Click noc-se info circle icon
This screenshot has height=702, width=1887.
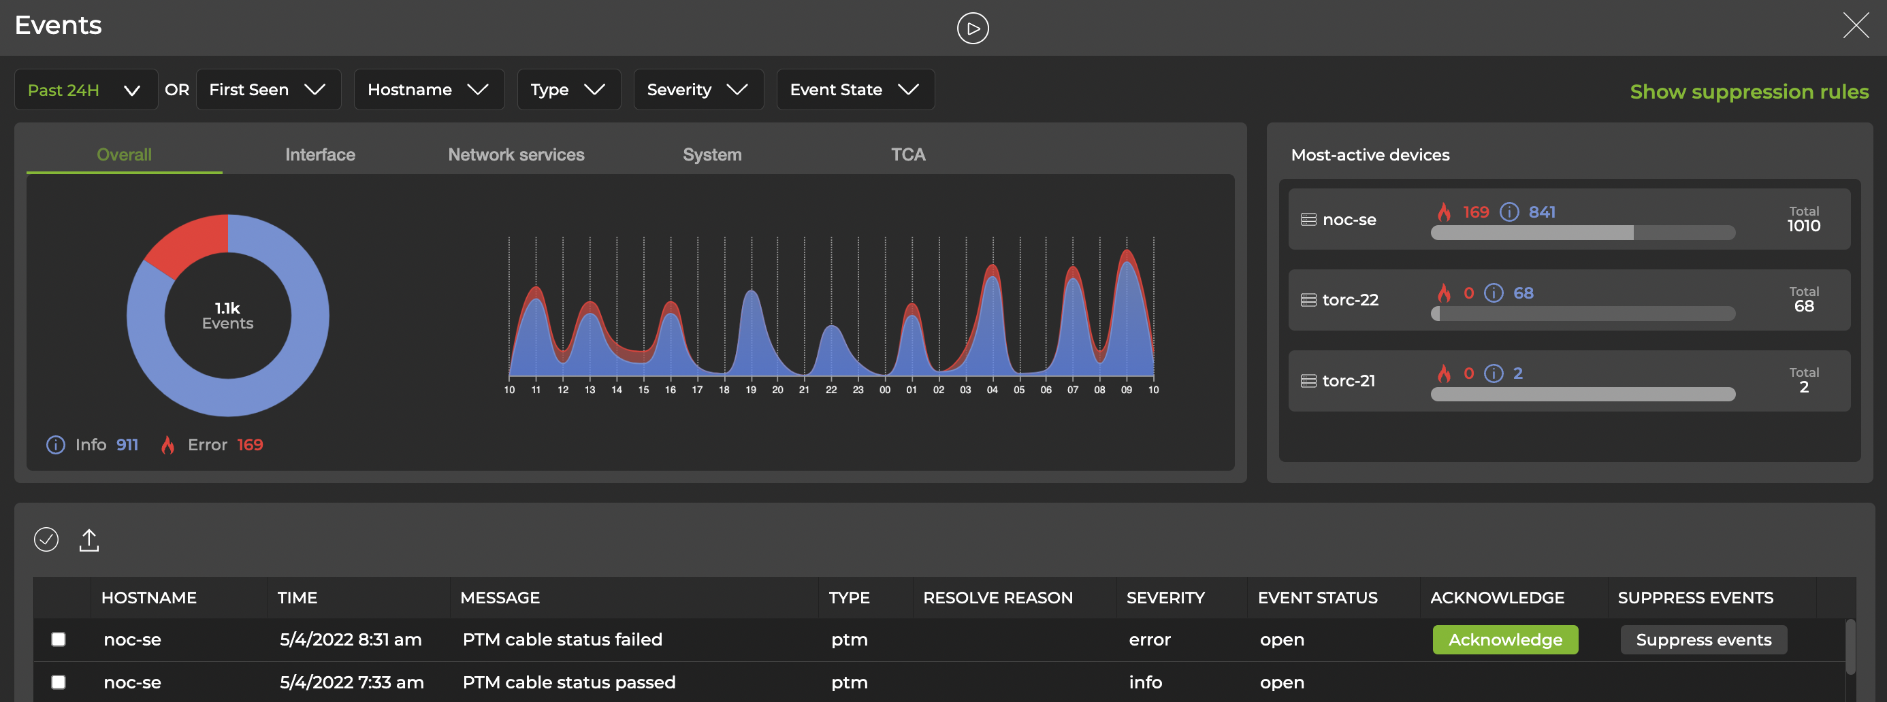point(1509,212)
